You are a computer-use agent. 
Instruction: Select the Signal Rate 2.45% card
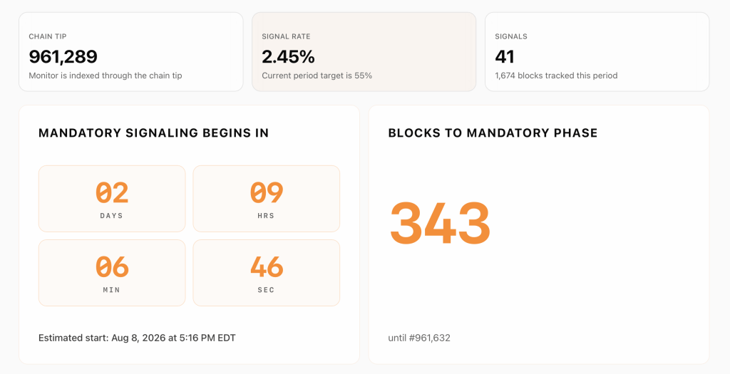(364, 51)
